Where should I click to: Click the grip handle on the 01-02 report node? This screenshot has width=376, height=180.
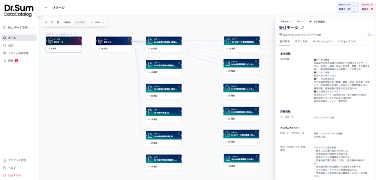[257, 39]
